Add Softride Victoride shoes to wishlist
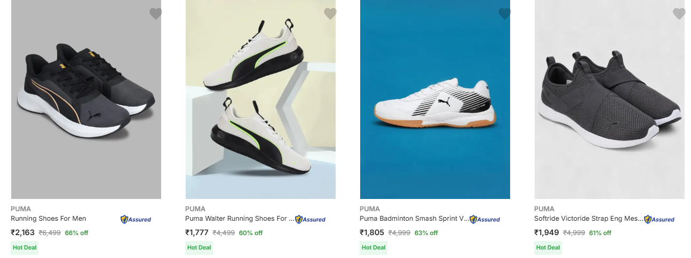Image resolution: width=691 pixels, height=258 pixels. [x=679, y=14]
